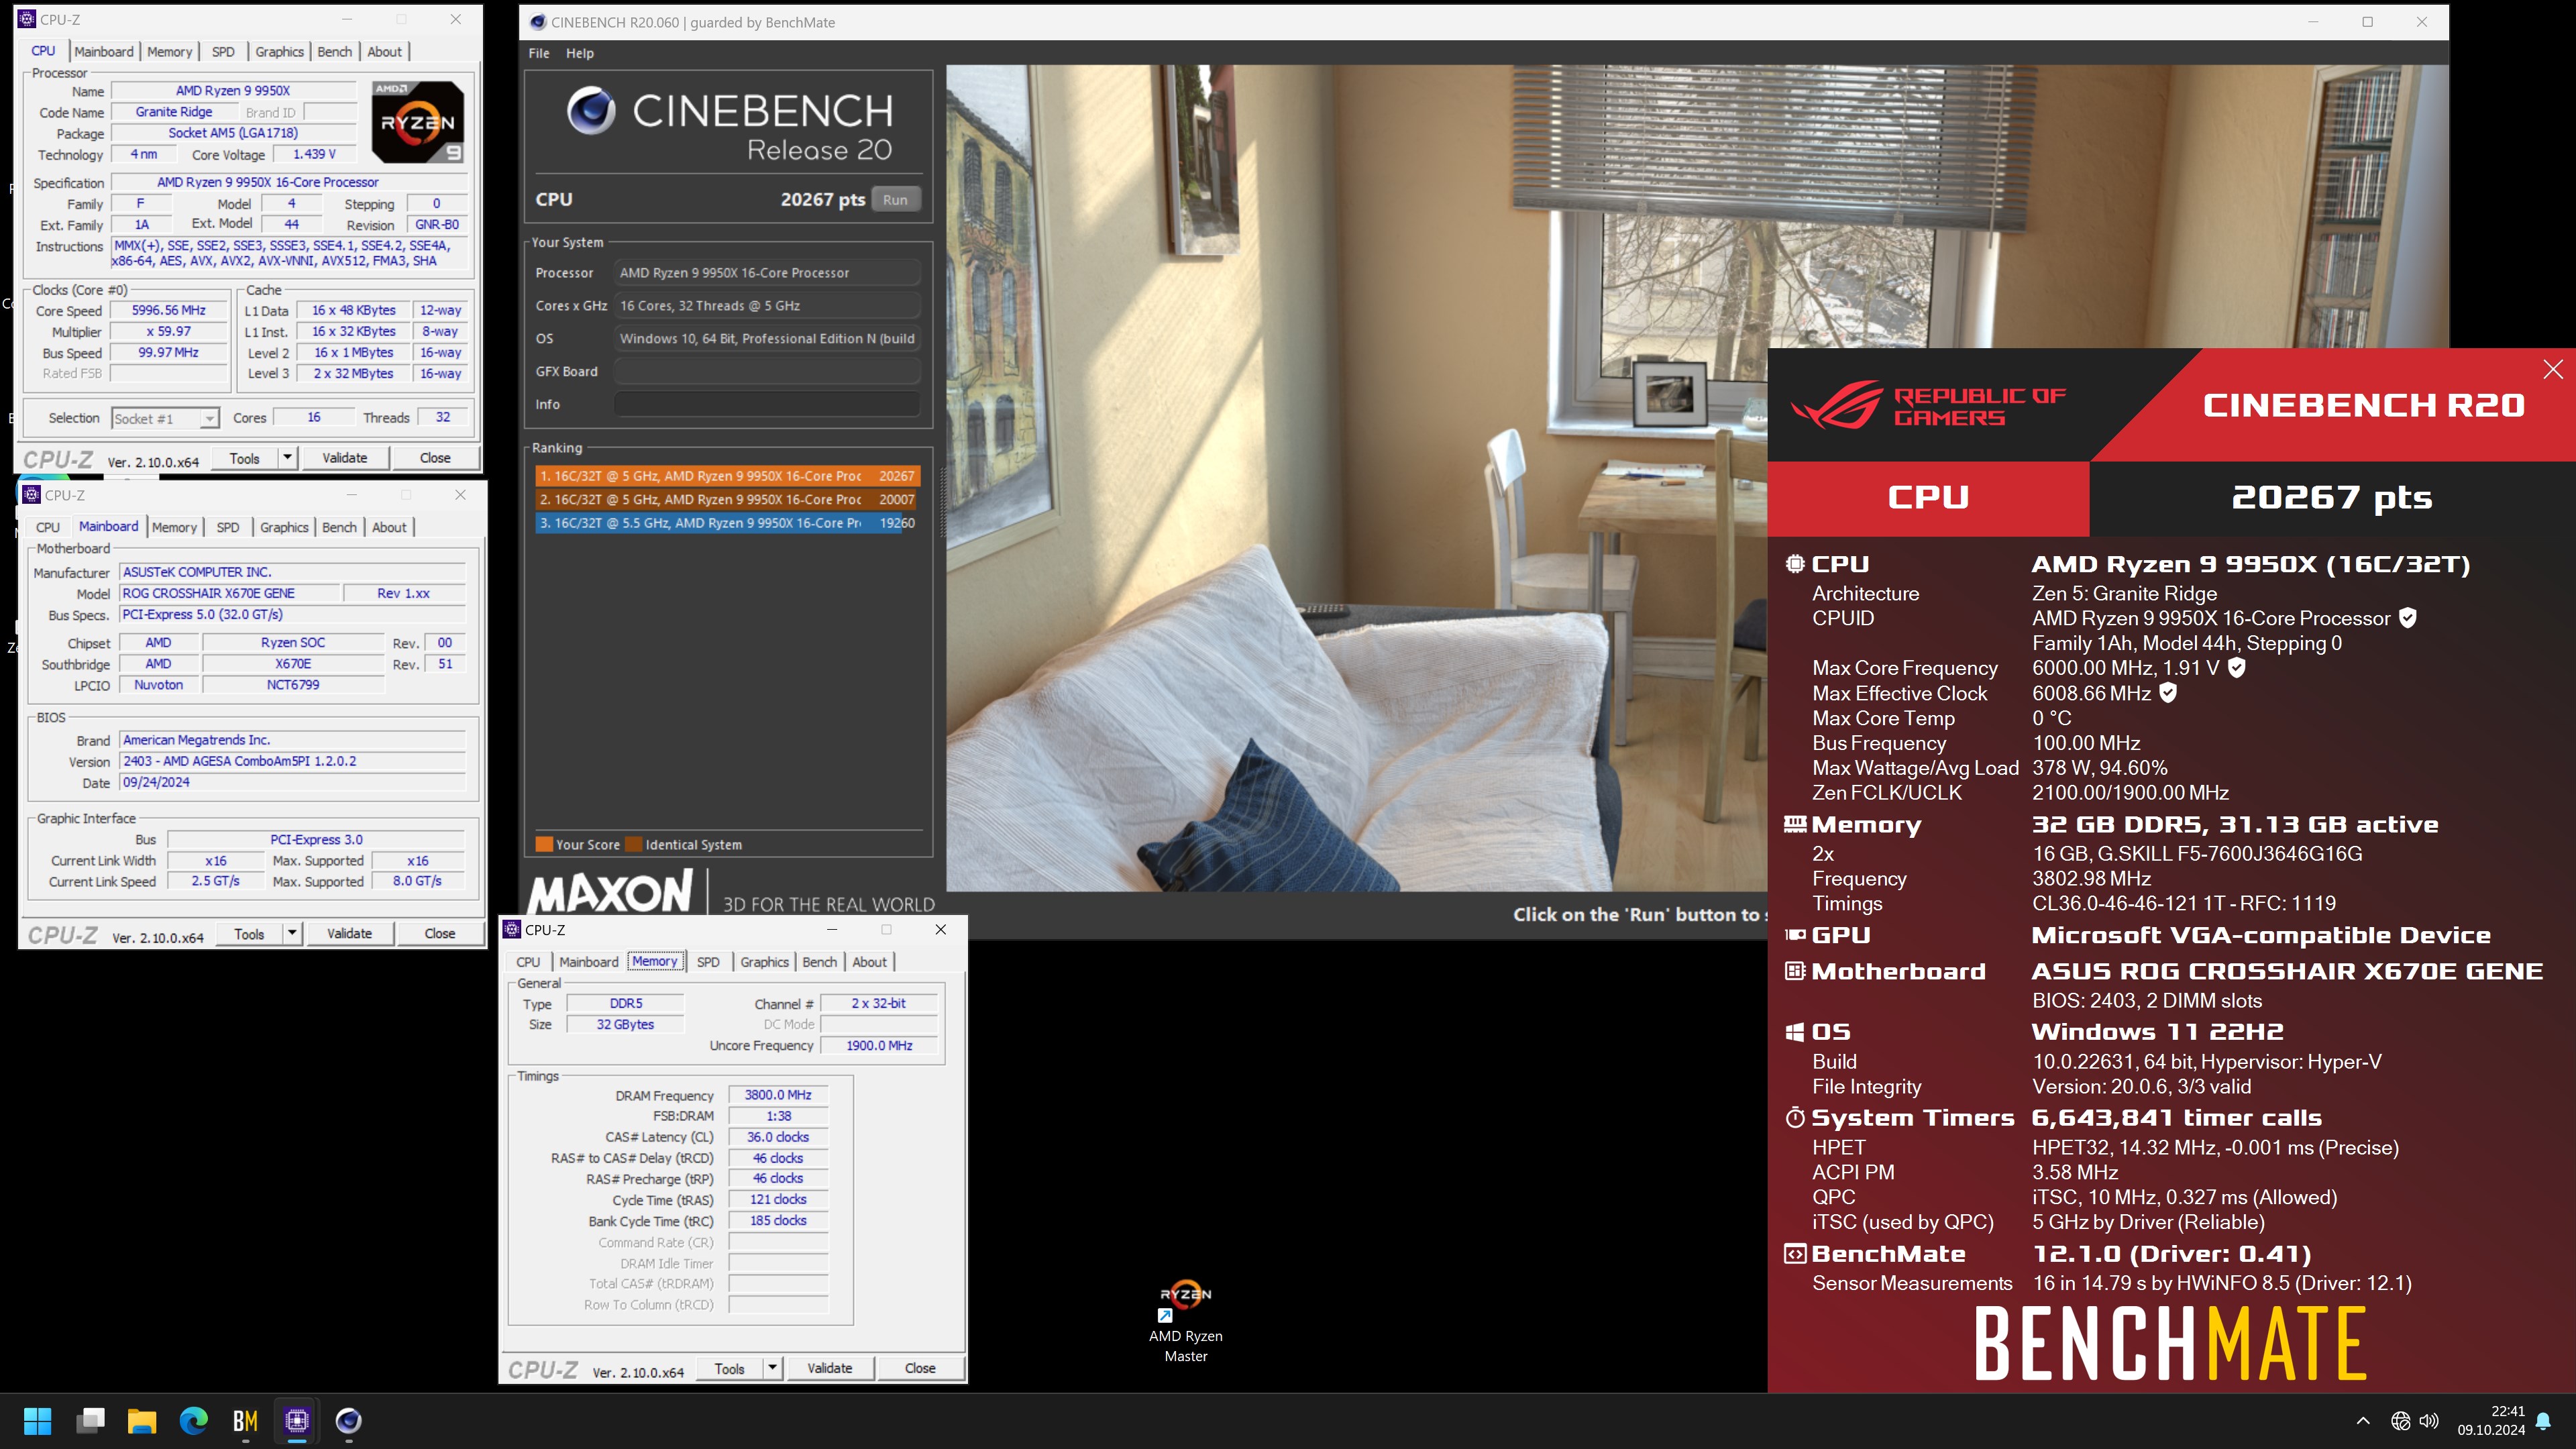Click ROG CROSSHAIR X670E GENE model field
Viewport: 2576px width, 1449px height.
[230, 593]
